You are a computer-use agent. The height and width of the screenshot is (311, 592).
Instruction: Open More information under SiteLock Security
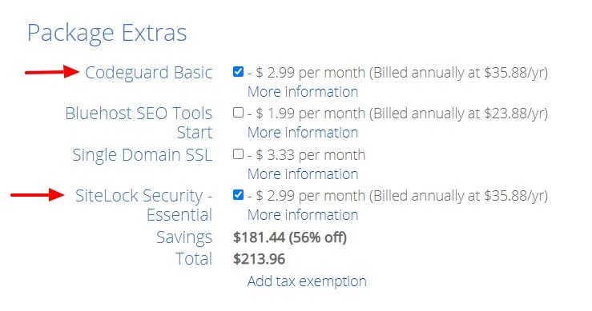pos(303,214)
